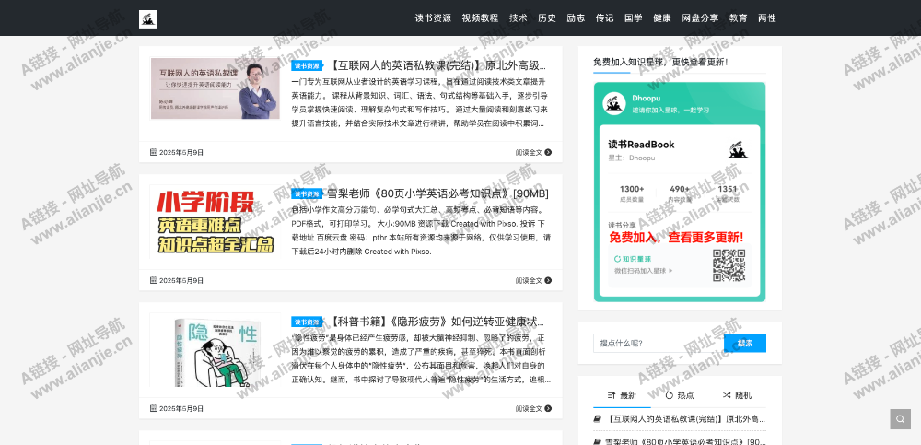This screenshot has width=921, height=445.
Task: Switch to the 最新 tab
Action: (622, 395)
